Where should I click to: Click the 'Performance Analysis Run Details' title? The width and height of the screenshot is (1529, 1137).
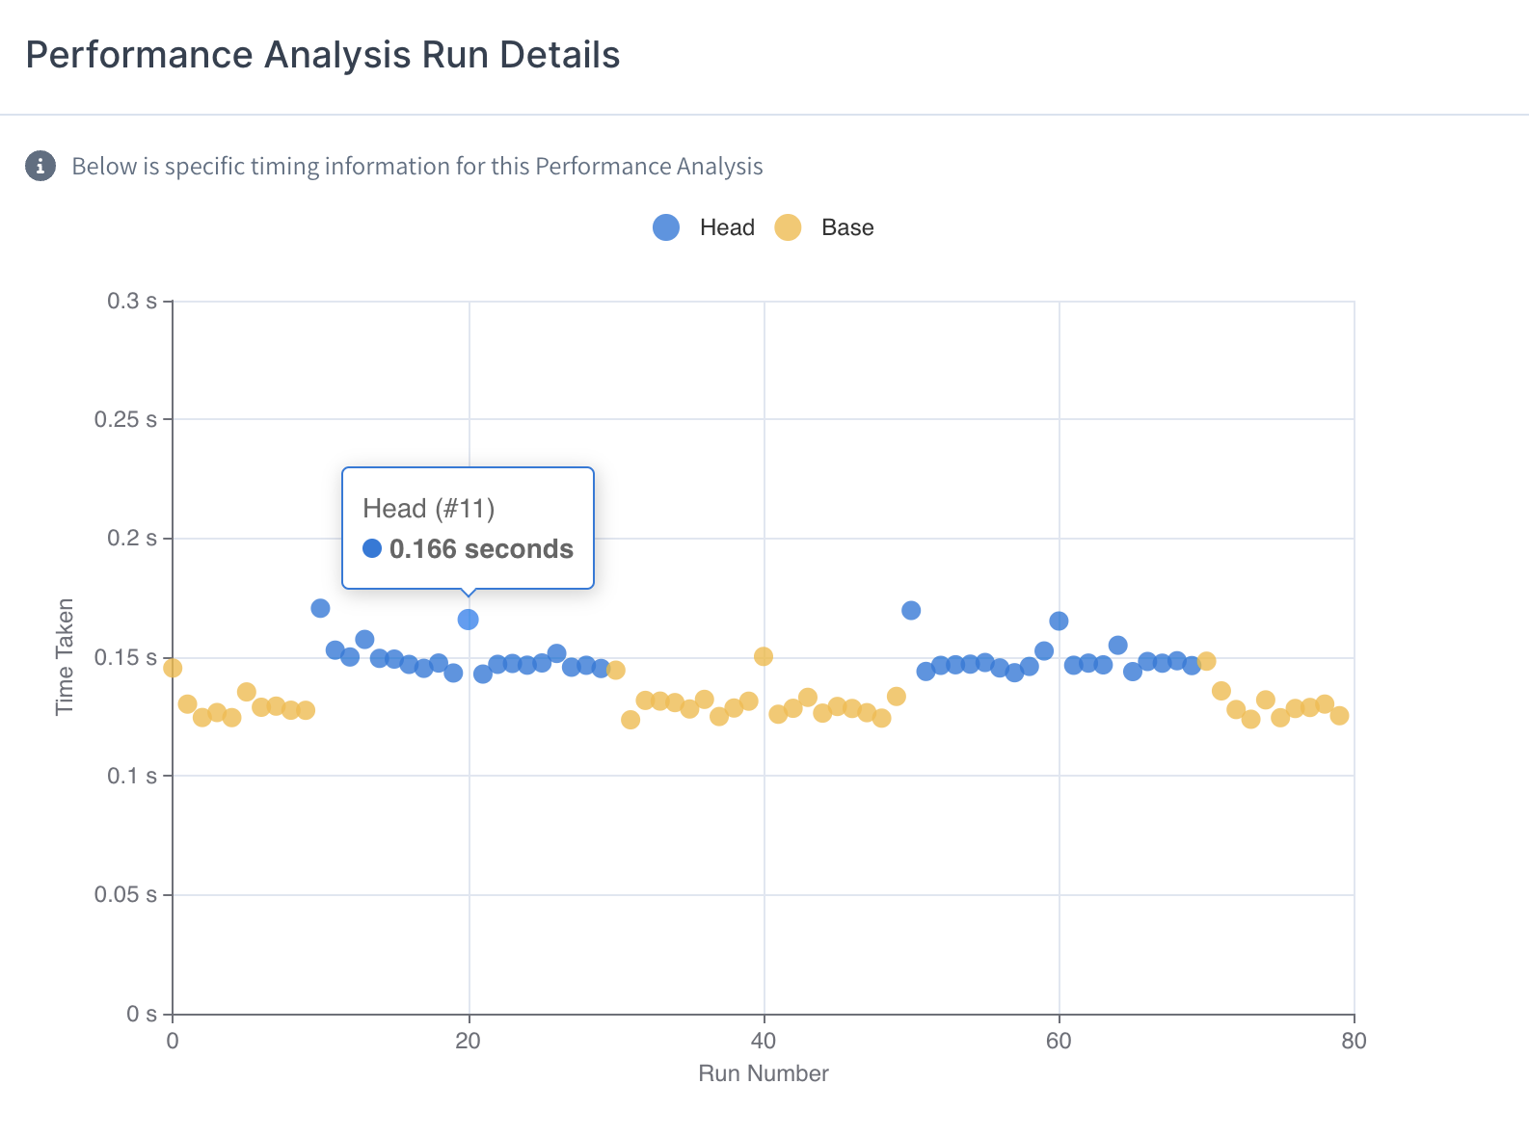[x=323, y=55]
